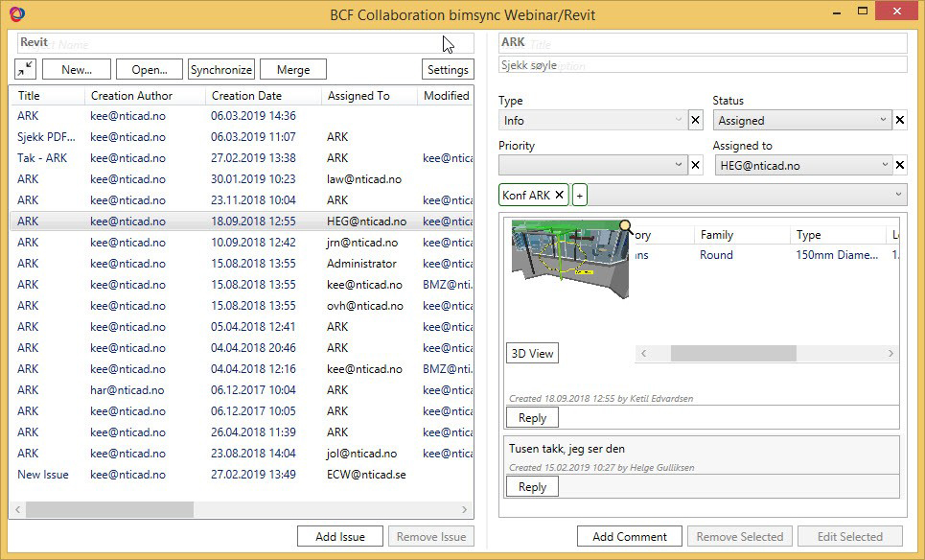Clear the Type field with X
The height and width of the screenshot is (560, 925).
696,121
